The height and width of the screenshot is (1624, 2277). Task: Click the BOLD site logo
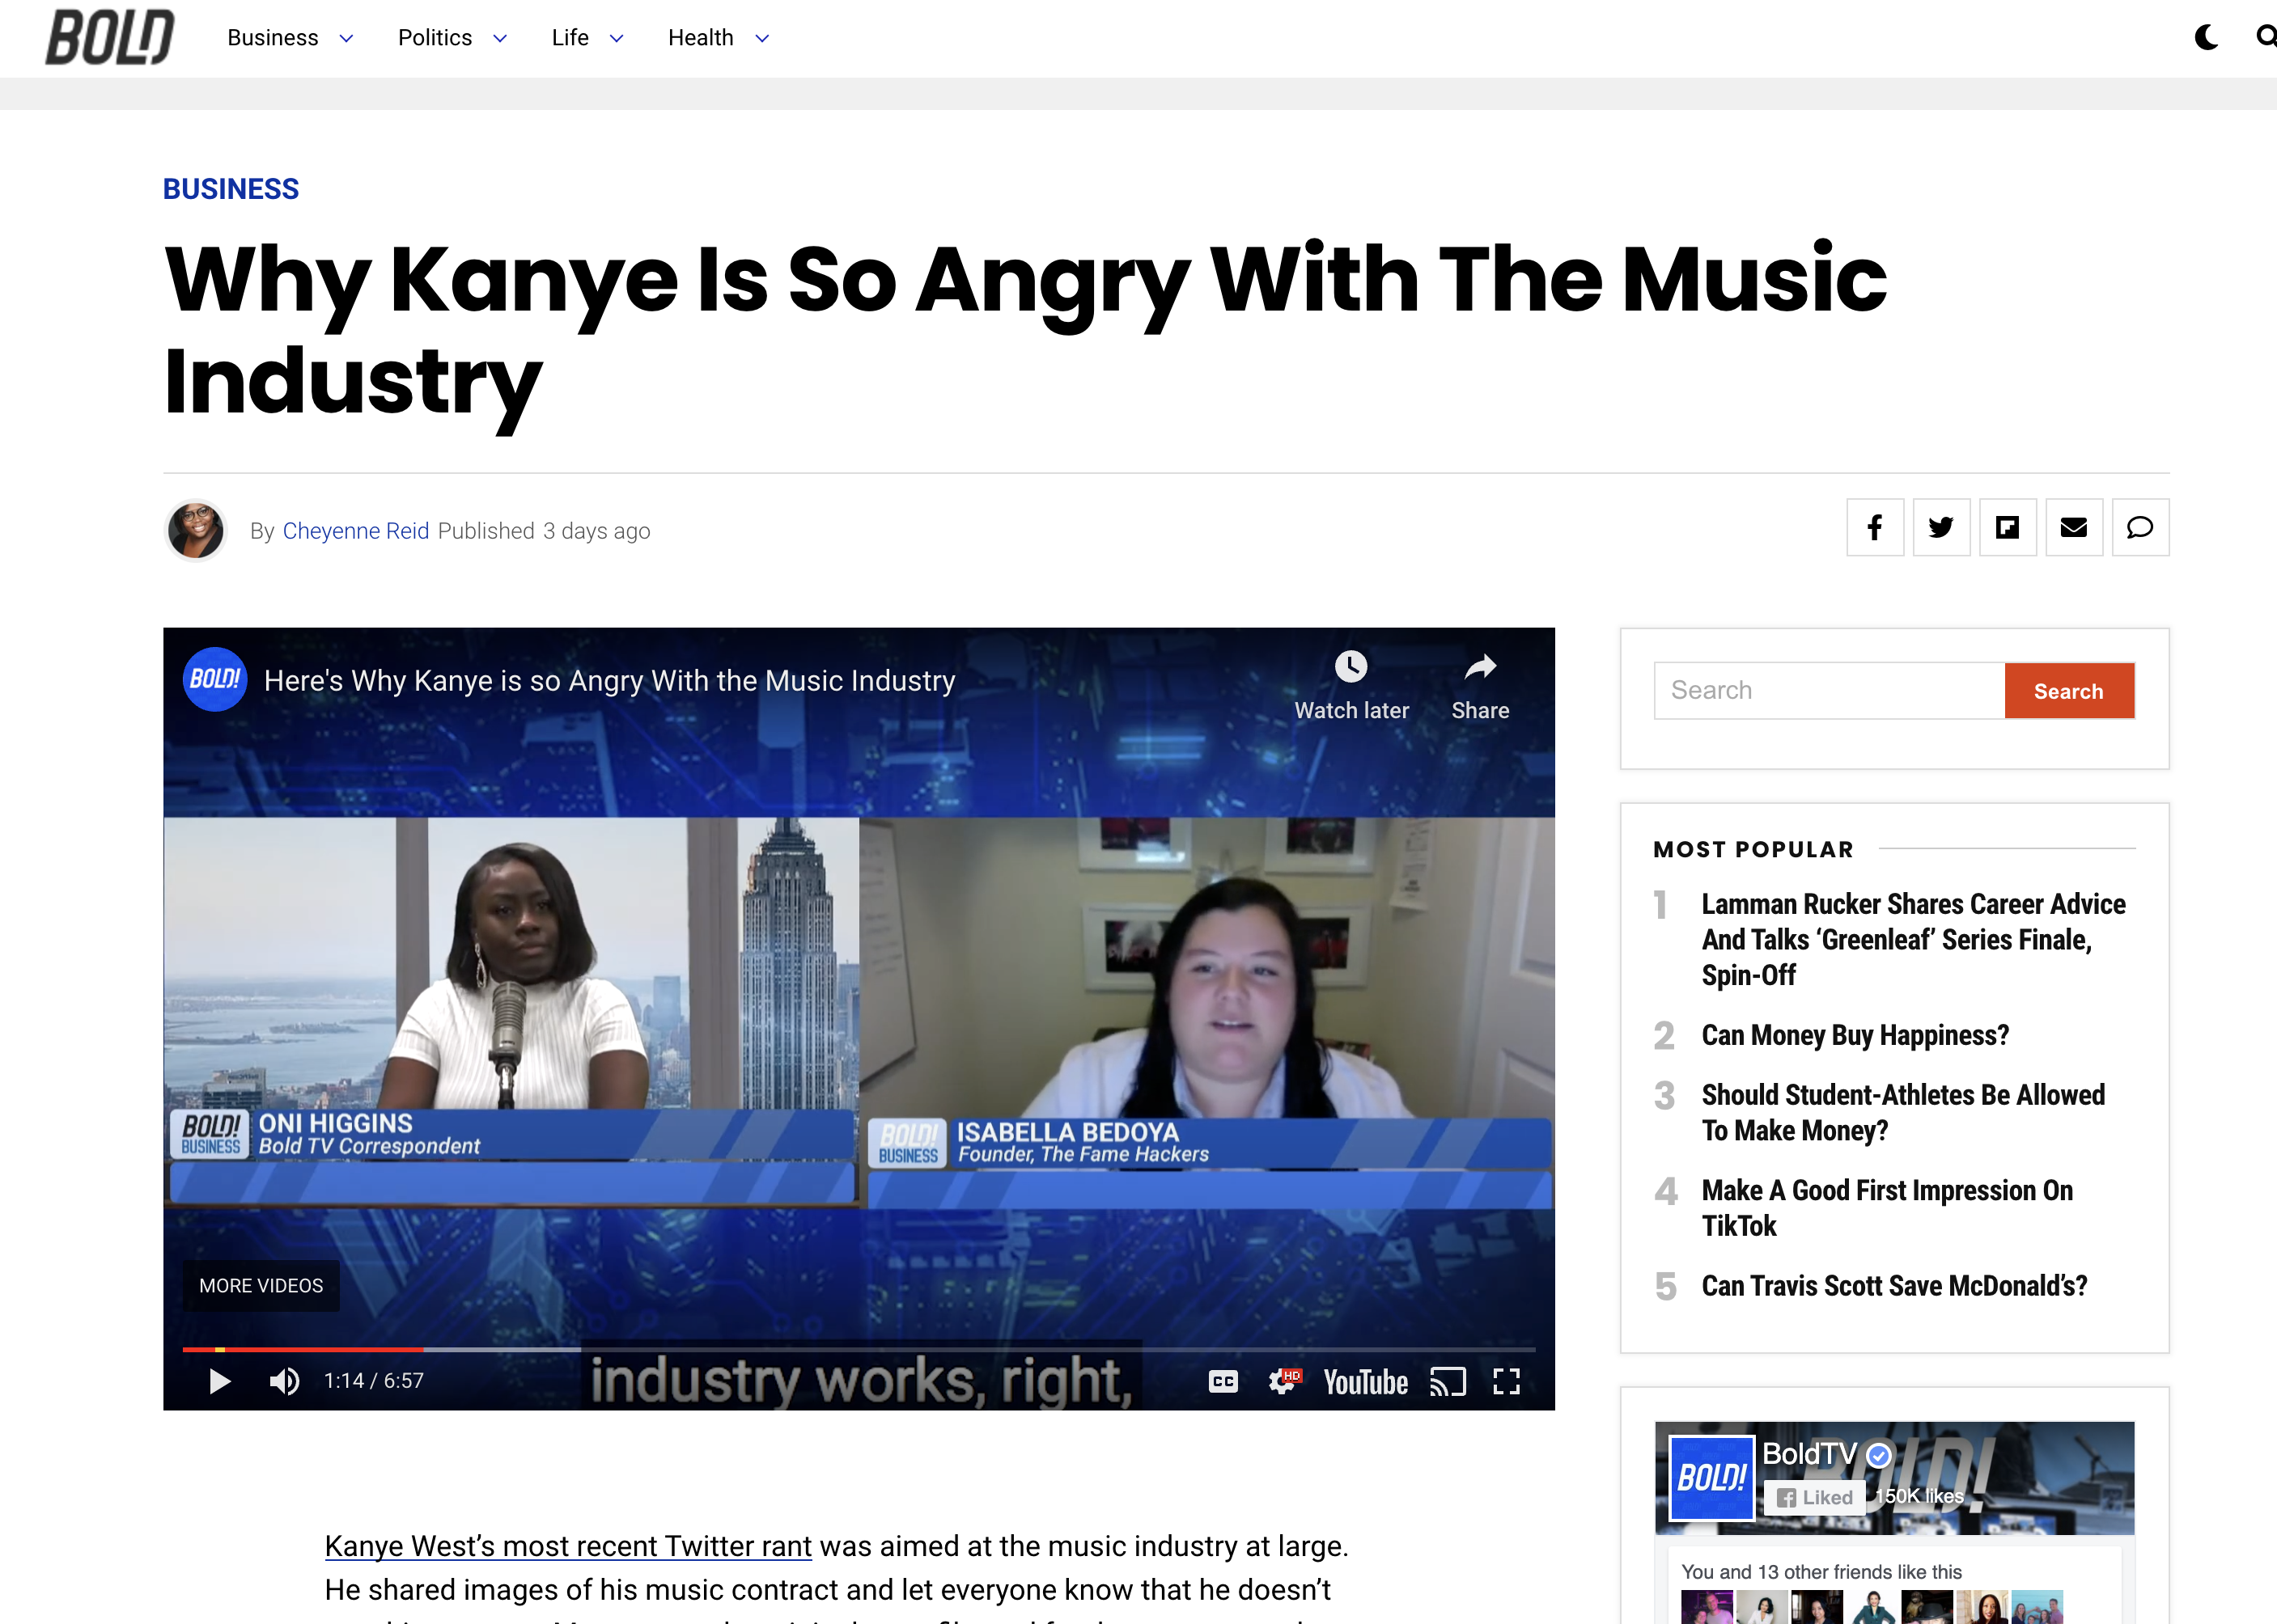coord(110,37)
